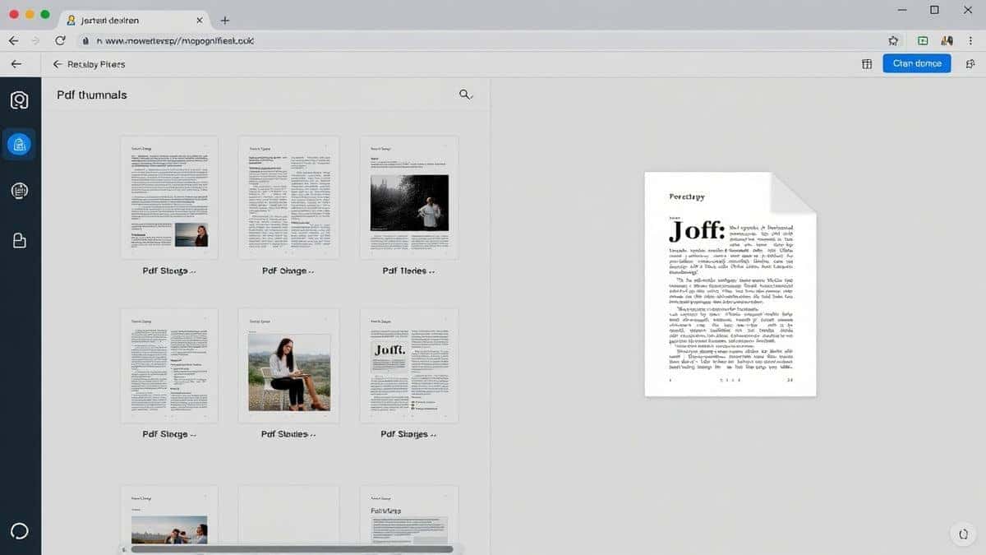Open partial thumbnail showing two people outdoors
Screen dimensions: 986x555
169,516
